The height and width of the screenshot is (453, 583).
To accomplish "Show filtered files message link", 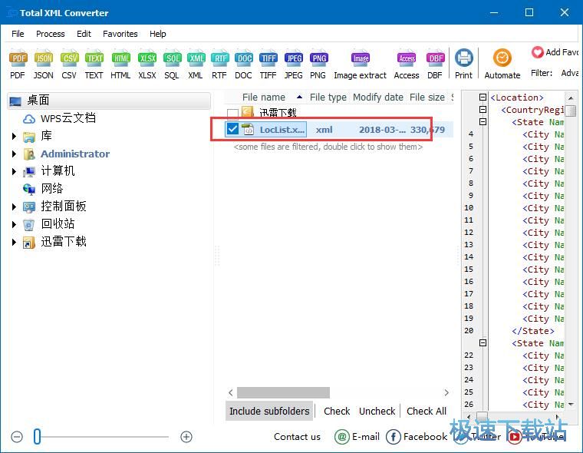I will (328, 147).
